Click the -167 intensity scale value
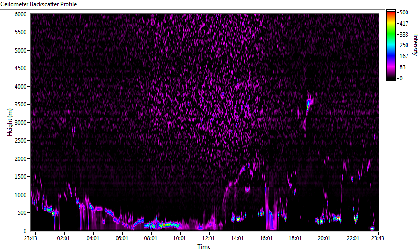This screenshot has height=250, width=420. tap(403, 56)
